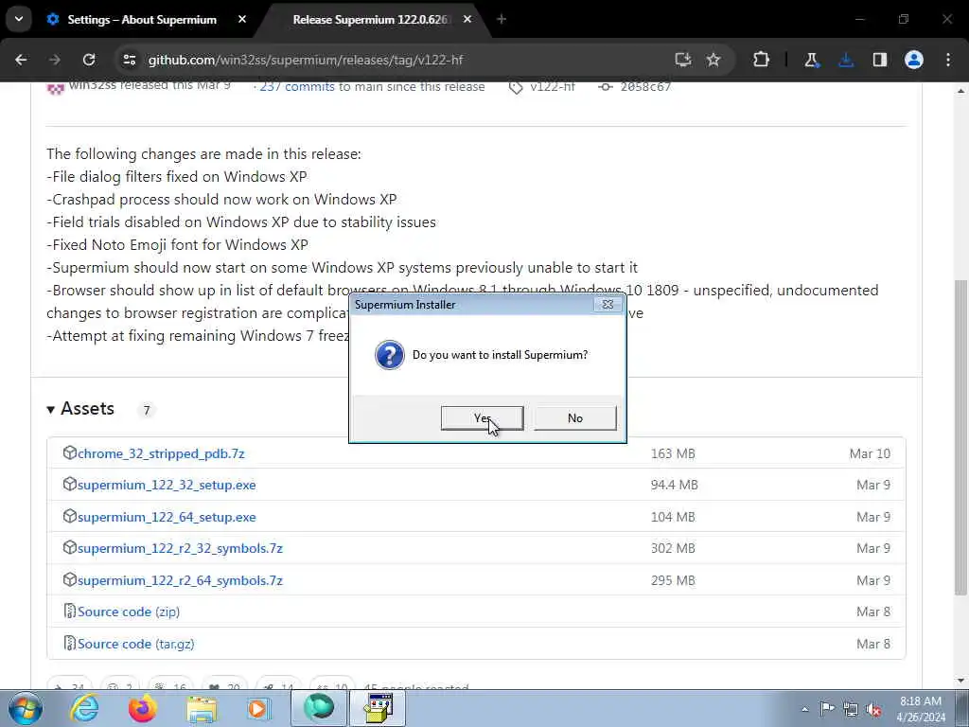Decline install with the No button
Image resolution: width=969 pixels, height=727 pixels.
(574, 417)
